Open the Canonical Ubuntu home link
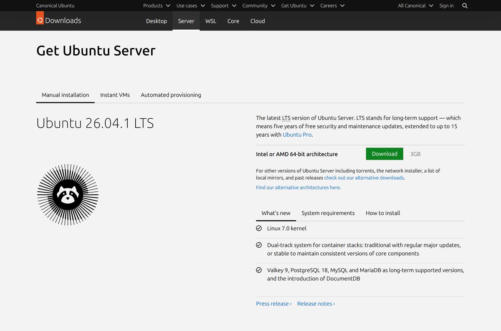The width and height of the screenshot is (501, 331). [55, 6]
